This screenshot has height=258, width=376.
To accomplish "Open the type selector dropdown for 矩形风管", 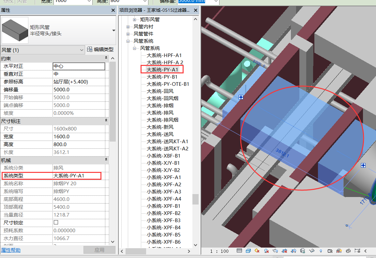I will click(x=113, y=30).
